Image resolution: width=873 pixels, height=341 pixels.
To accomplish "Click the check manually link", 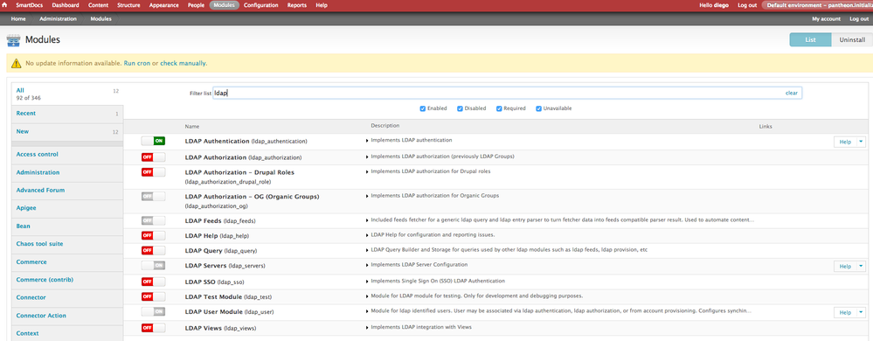I will point(184,64).
